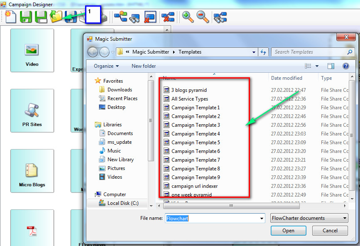Select 'Campaign Template 8' file
Image resolution: width=360 pixels, height=246 pixels.
point(192,169)
